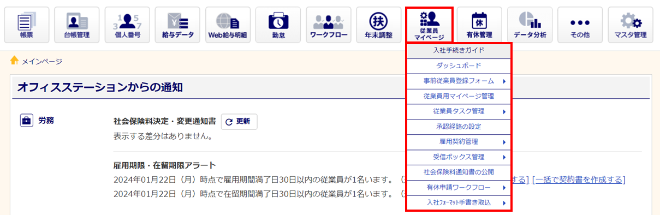
Task: Select ダッシュボード in the menu
Action: pyautogui.click(x=459, y=65)
